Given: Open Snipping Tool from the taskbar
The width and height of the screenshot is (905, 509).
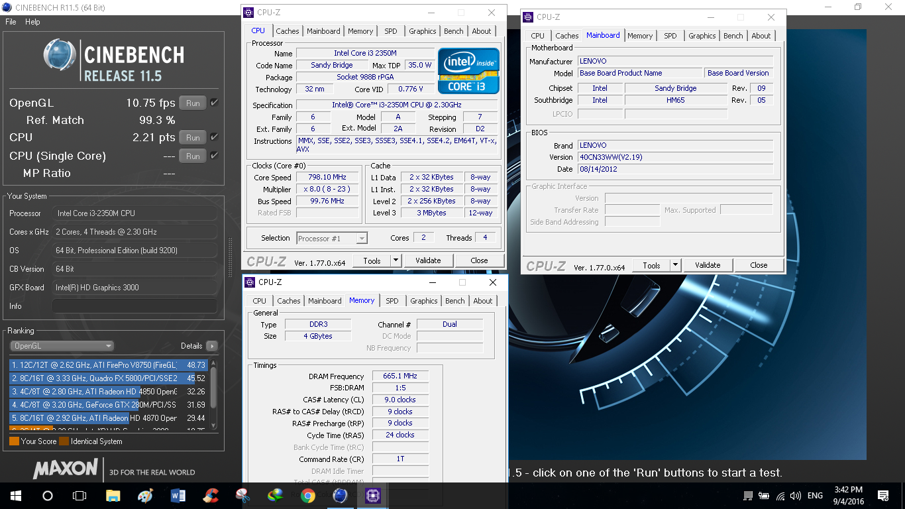Looking at the screenshot, I should pyautogui.click(x=243, y=495).
